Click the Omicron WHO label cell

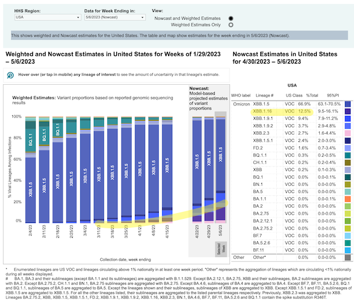241,104
